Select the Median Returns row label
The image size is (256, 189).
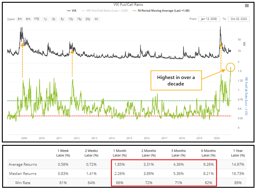[x=23, y=174]
